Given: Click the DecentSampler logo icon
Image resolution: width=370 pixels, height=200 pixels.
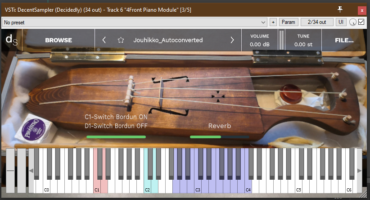Looking at the screenshot, I should point(11,40).
